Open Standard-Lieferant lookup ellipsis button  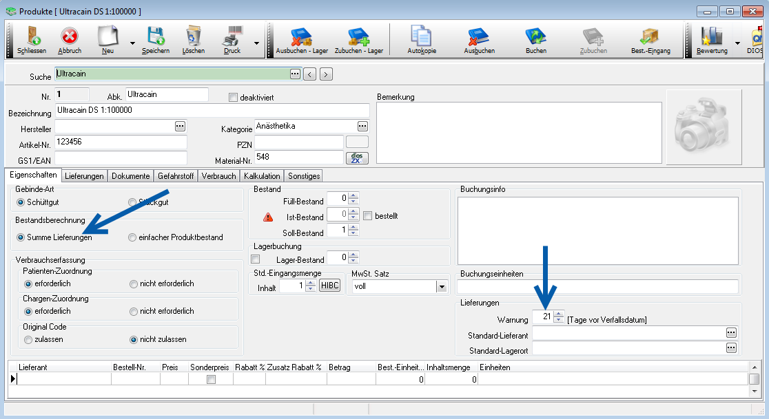[x=731, y=333]
